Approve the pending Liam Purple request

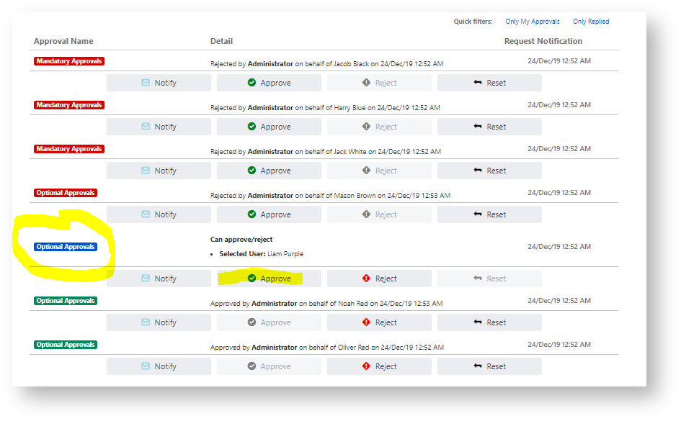269,279
